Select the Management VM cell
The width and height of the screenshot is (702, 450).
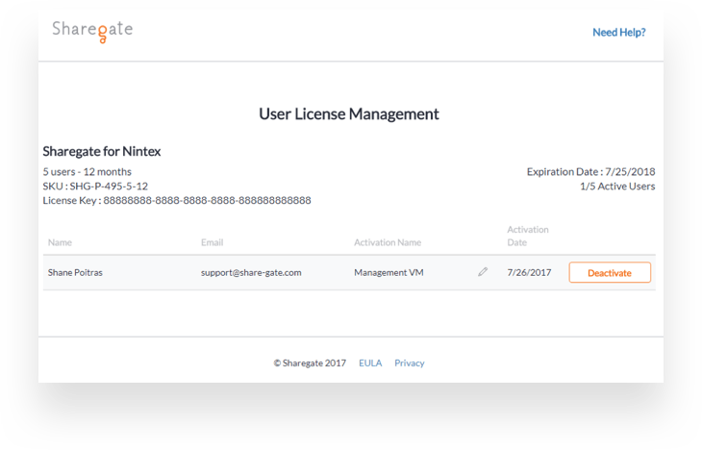click(x=389, y=273)
